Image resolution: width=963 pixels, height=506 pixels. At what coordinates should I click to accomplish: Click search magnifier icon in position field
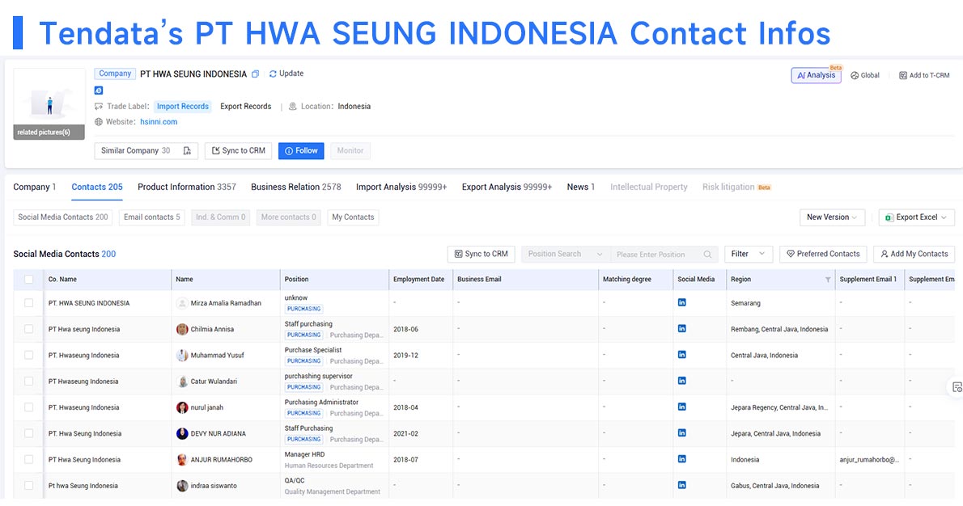pos(707,255)
